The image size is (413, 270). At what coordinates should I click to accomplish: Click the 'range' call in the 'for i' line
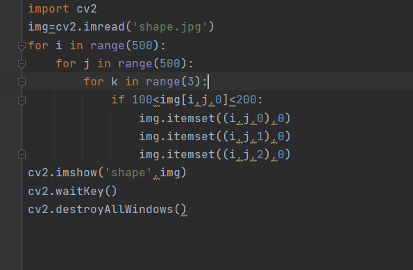click(x=108, y=46)
